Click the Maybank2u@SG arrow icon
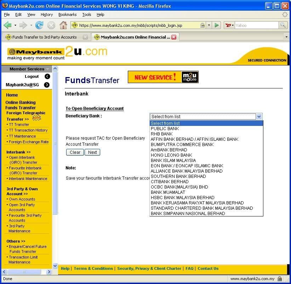Screen dimensions: 291x284 pyautogui.click(x=47, y=85)
